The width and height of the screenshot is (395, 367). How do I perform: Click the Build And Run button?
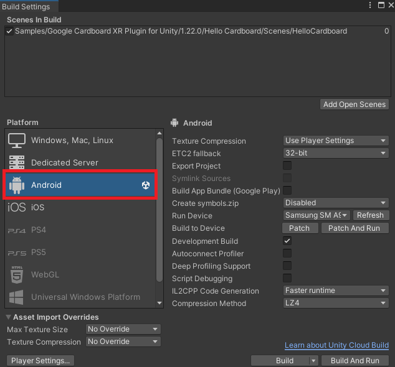pyautogui.click(x=355, y=361)
